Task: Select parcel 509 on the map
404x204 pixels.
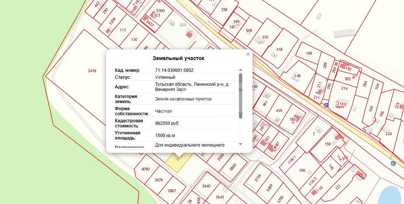Action: tap(249, 31)
